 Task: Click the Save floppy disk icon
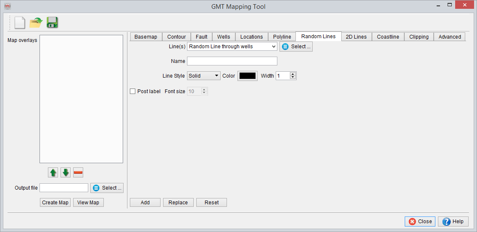(52, 23)
